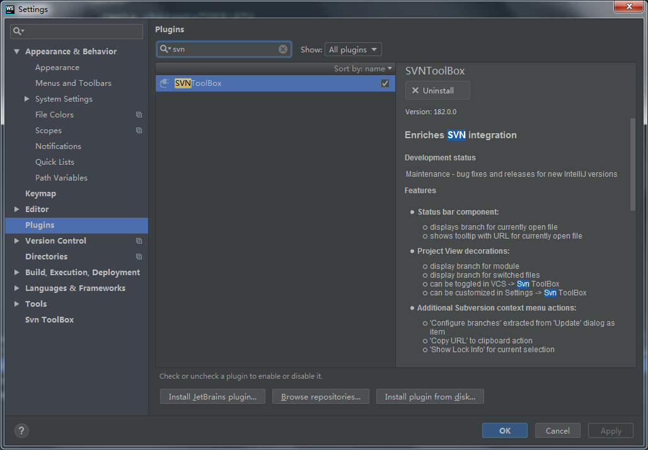The height and width of the screenshot is (450, 648).
Task: Open the Show All plugins dropdown
Action: (x=353, y=49)
